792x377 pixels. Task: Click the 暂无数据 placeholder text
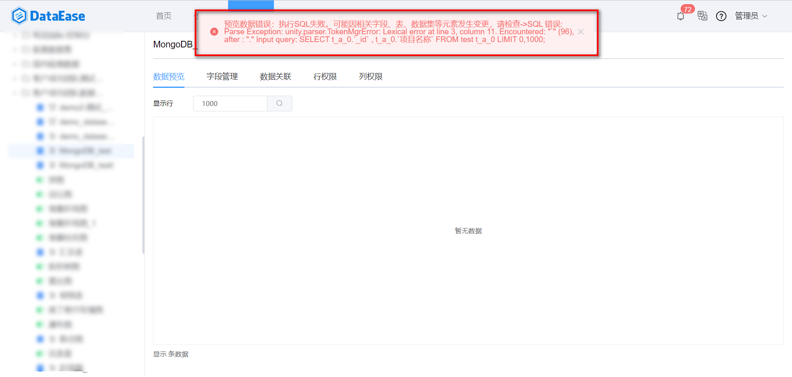click(468, 231)
